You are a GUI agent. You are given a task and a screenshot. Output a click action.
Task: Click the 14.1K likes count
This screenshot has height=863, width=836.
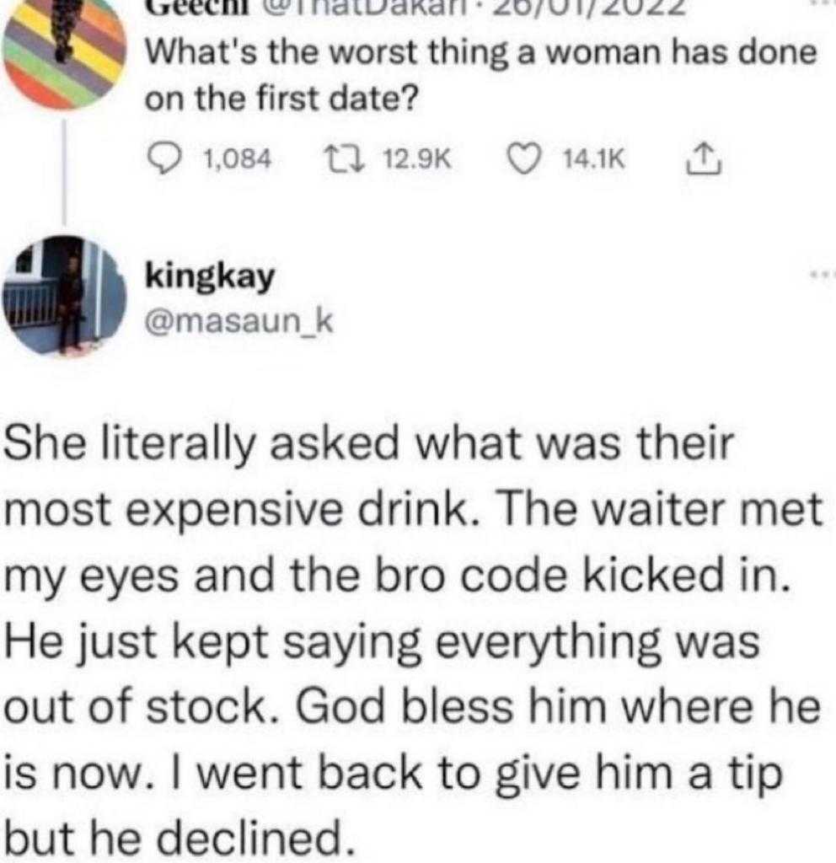594,159
